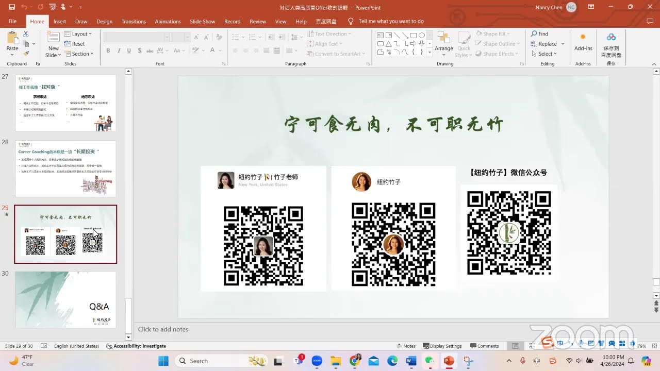Open Comments pane from status bar
The image size is (660, 371).
[x=484, y=346]
